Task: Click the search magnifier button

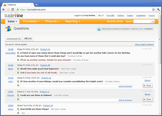Action: pyautogui.click(x=153, y=21)
